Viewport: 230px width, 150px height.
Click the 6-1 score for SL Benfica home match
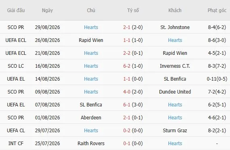pyautogui.click(x=127, y=105)
